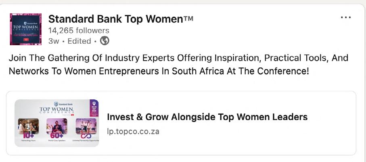366x162 pixels.
Task: Click the globe public visibility icon
Action: [105, 41]
